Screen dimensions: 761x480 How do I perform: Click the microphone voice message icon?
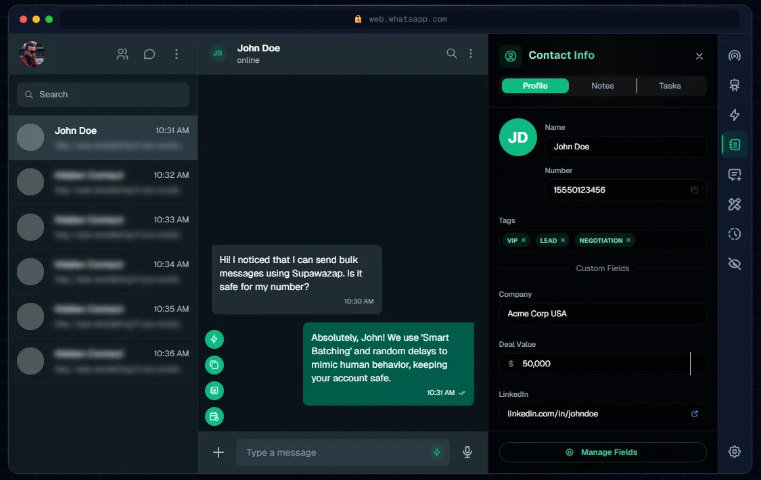coord(467,452)
